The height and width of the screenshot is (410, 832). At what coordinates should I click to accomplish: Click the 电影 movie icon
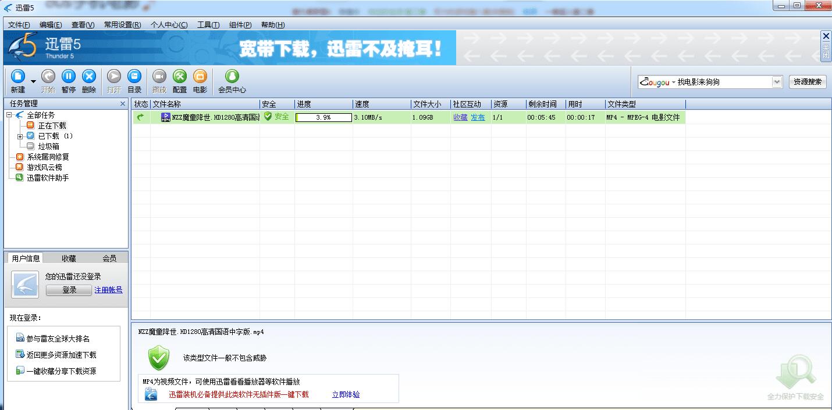(x=200, y=76)
